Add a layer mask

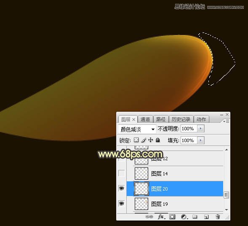point(172,217)
